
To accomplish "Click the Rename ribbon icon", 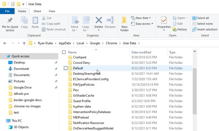I will pyautogui.click(x=110, y=20).
